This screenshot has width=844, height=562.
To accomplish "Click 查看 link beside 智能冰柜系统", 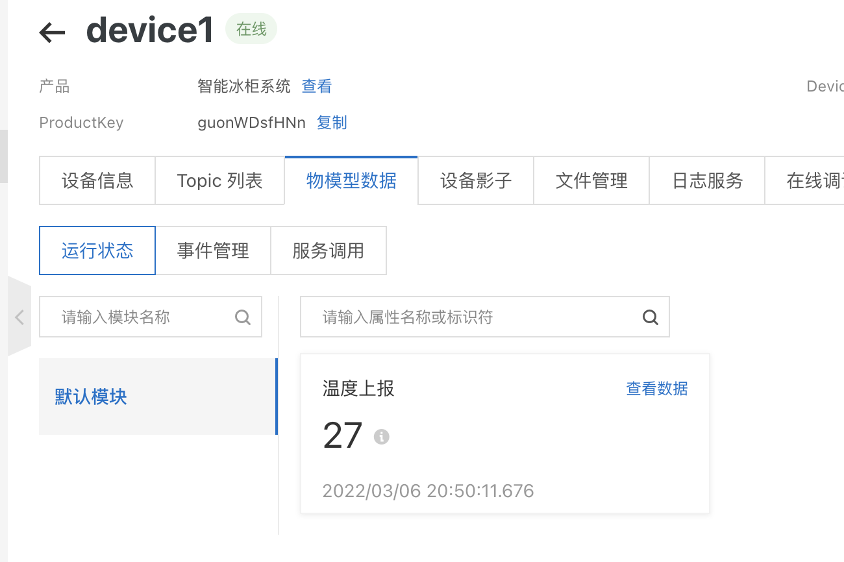I will click(x=317, y=86).
